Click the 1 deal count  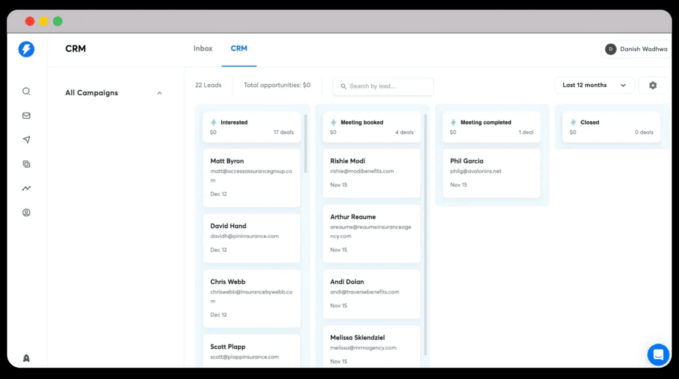coord(526,133)
